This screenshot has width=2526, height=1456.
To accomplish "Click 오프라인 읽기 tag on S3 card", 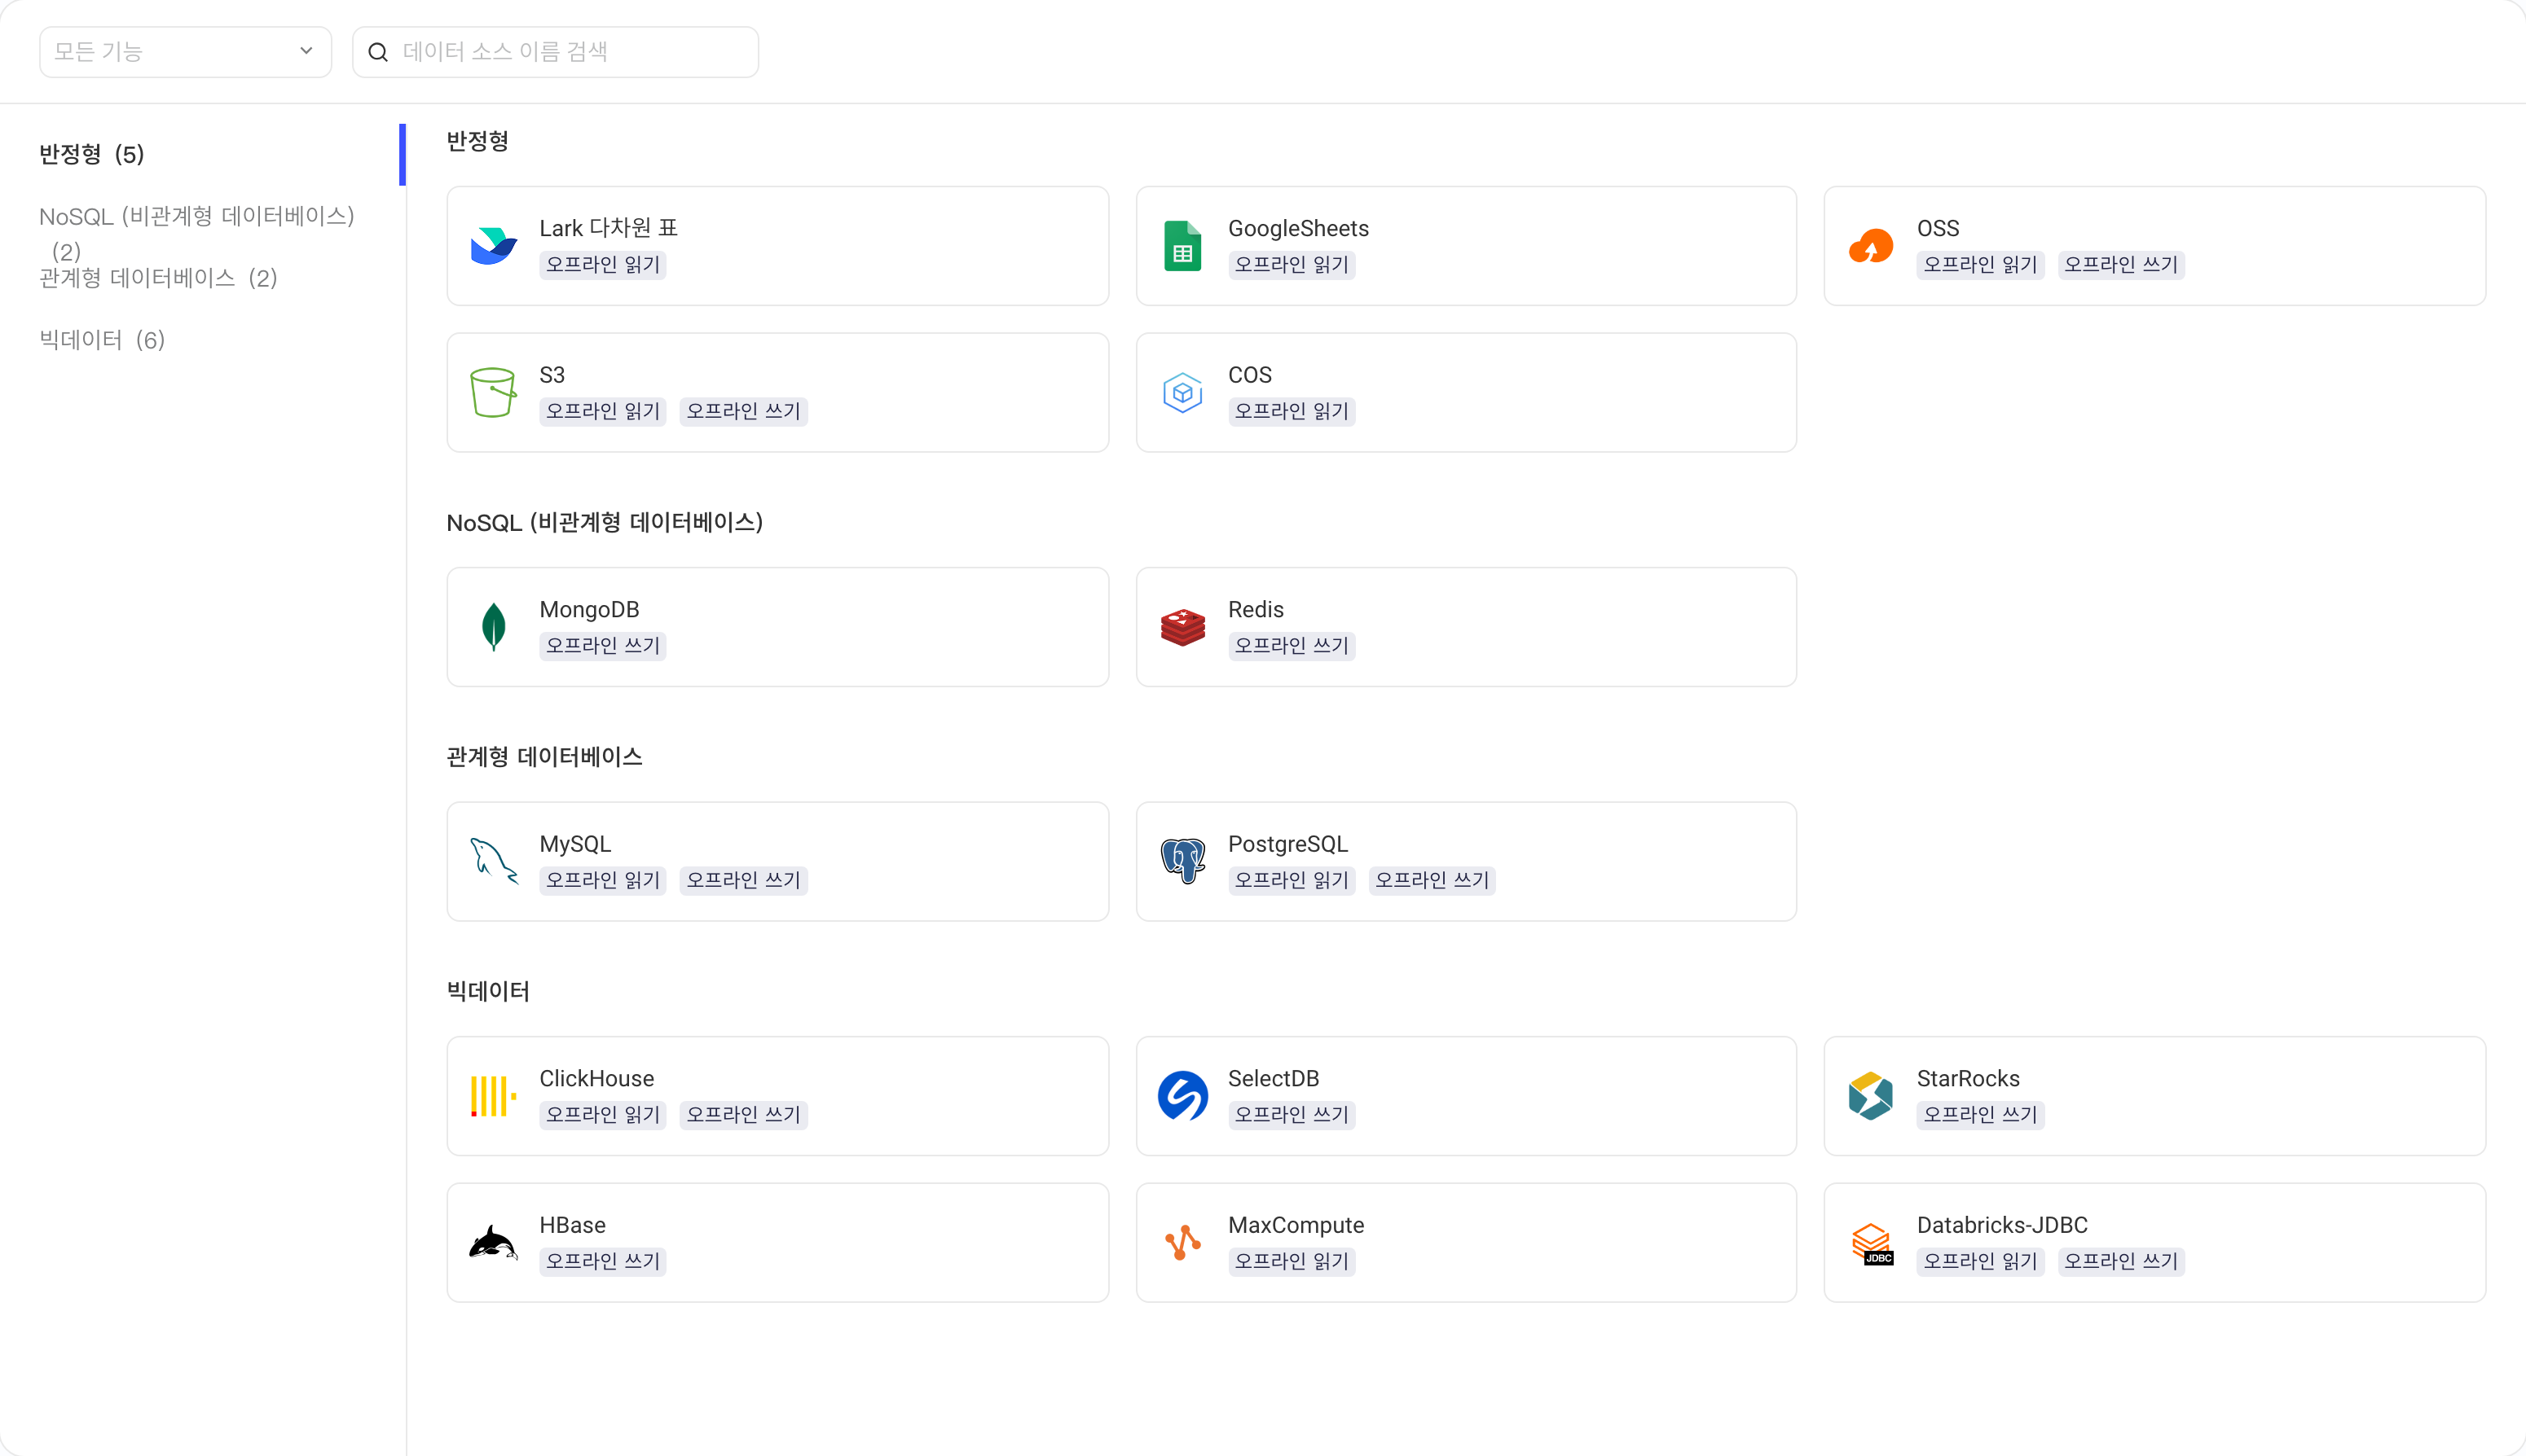I will [x=602, y=411].
